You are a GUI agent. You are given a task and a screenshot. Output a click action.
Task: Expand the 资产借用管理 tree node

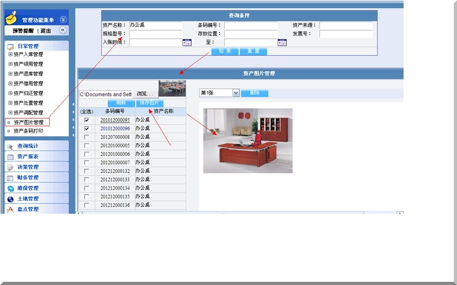[10, 83]
